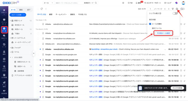
Task: Go to previous page arrow
Action: point(165,9)
